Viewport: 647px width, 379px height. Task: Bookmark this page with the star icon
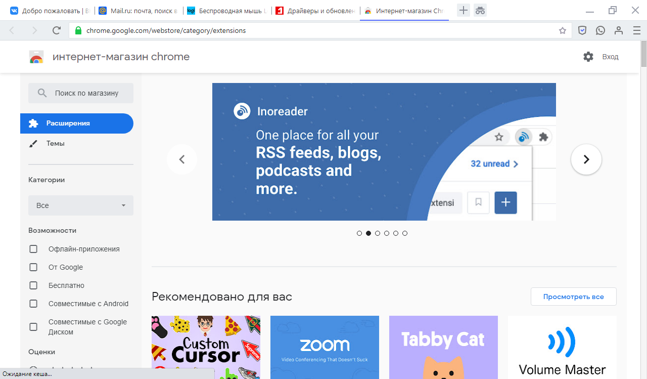pos(563,30)
